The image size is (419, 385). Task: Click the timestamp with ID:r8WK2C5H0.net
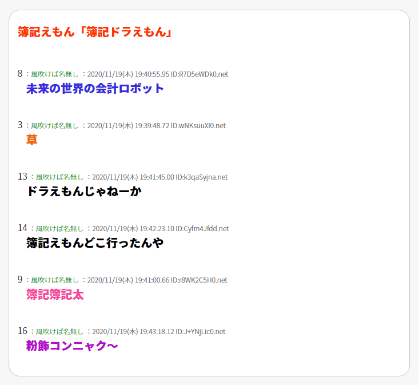point(157,280)
